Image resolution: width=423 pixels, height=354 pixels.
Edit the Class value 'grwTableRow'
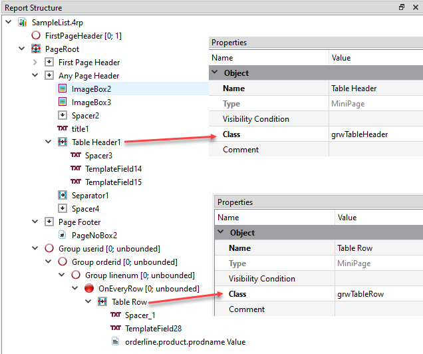[379, 294]
